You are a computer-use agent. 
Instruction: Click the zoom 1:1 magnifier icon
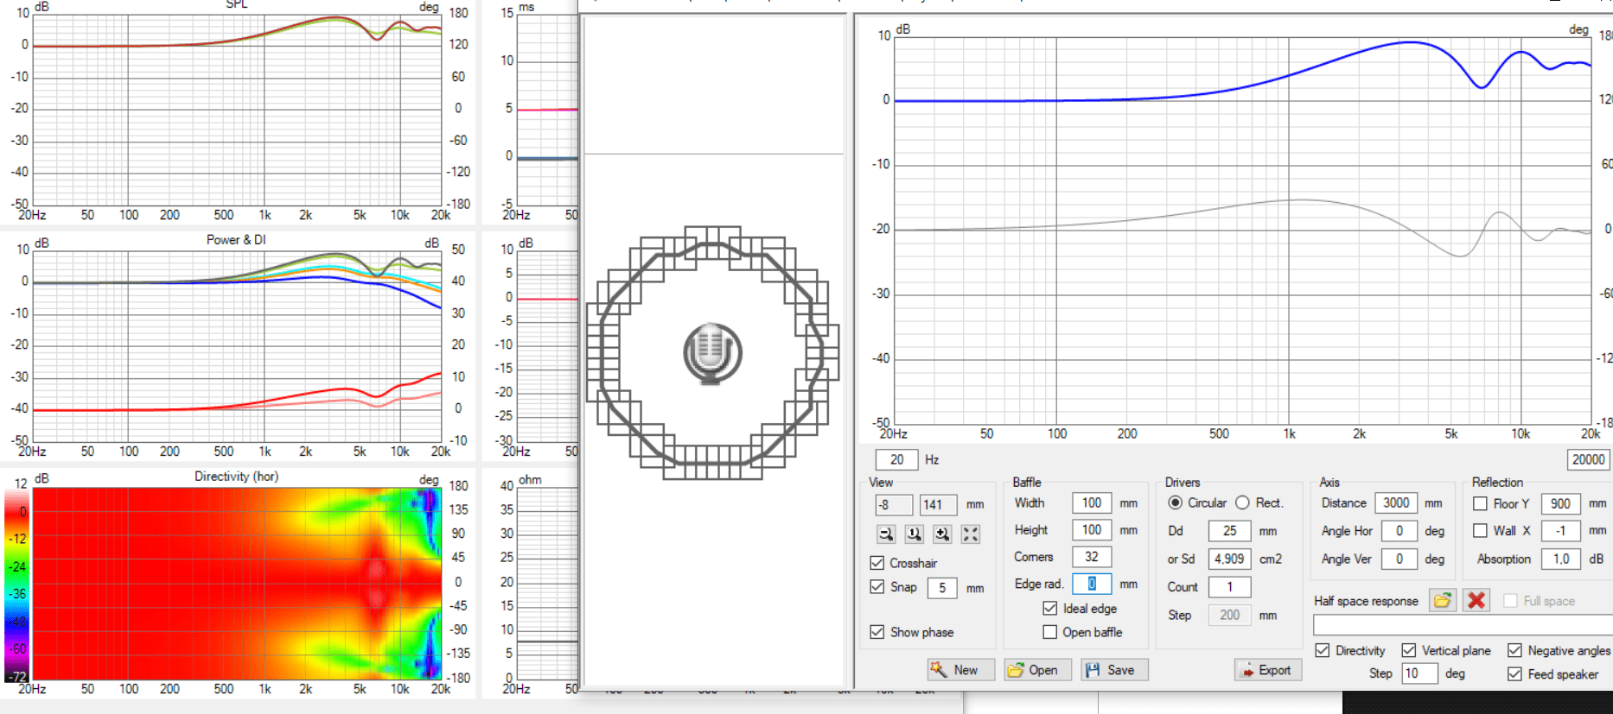pyautogui.click(x=915, y=534)
